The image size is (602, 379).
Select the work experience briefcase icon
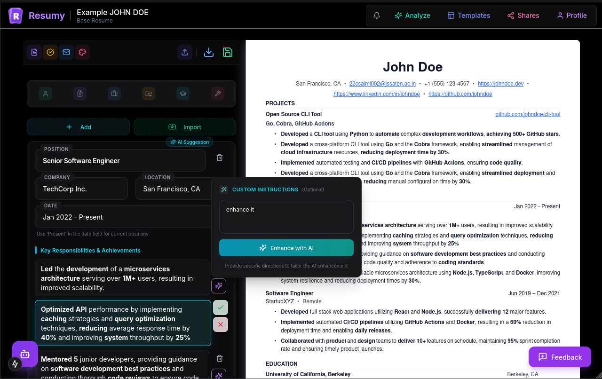pos(114,94)
